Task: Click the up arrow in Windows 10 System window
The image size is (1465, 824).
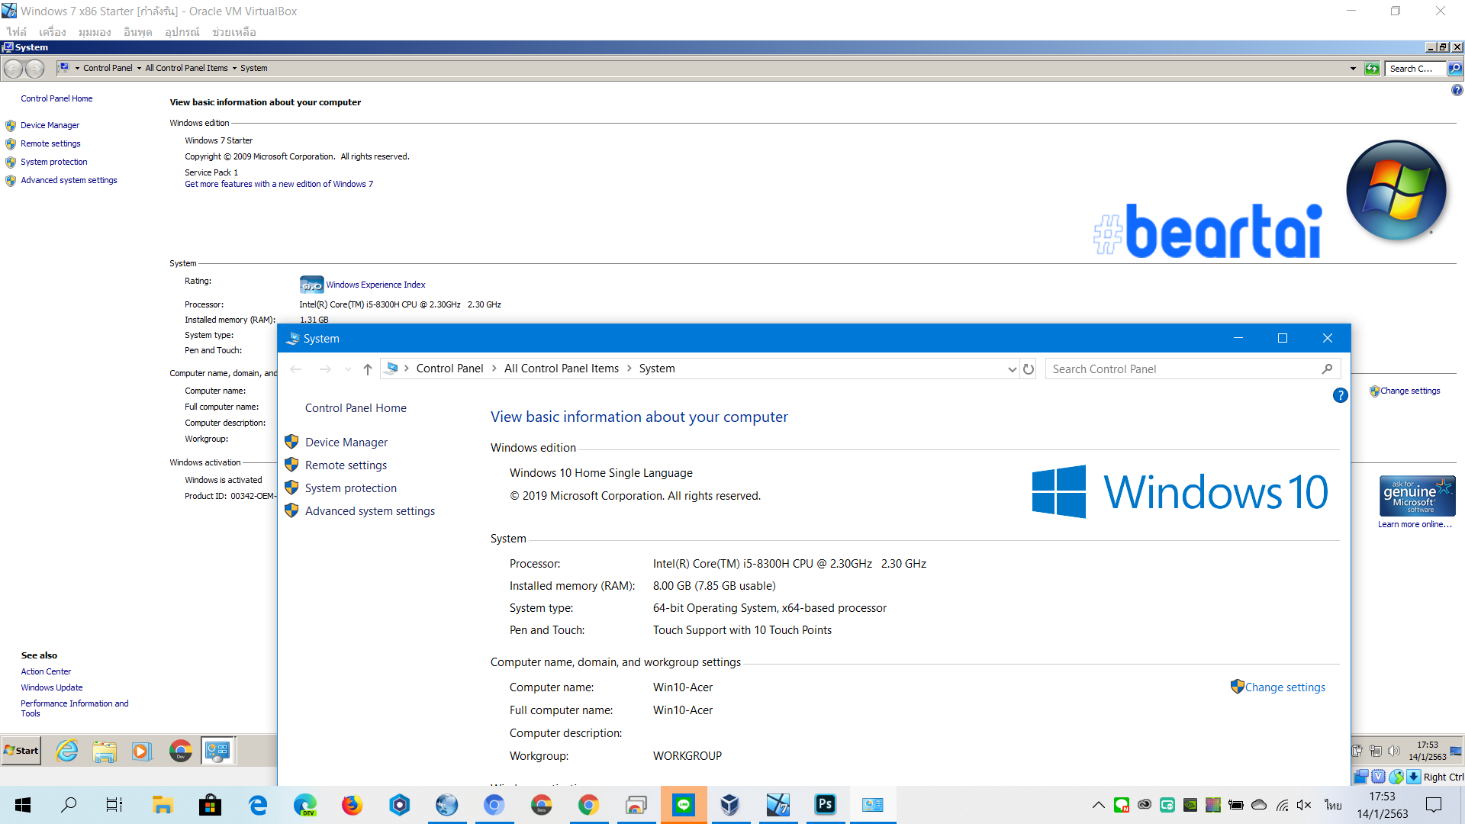Action: pyautogui.click(x=368, y=369)
